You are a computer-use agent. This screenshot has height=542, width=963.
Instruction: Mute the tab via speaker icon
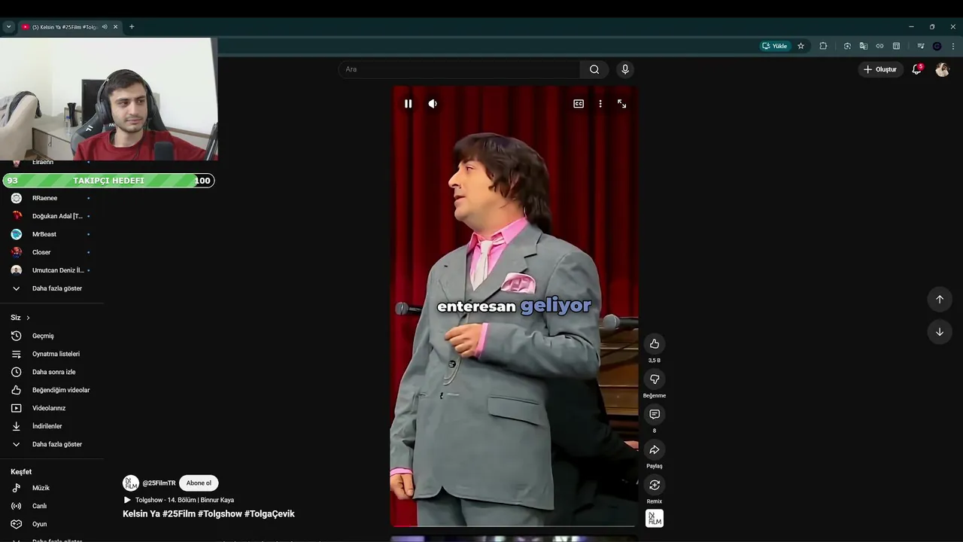pos(105,26)
